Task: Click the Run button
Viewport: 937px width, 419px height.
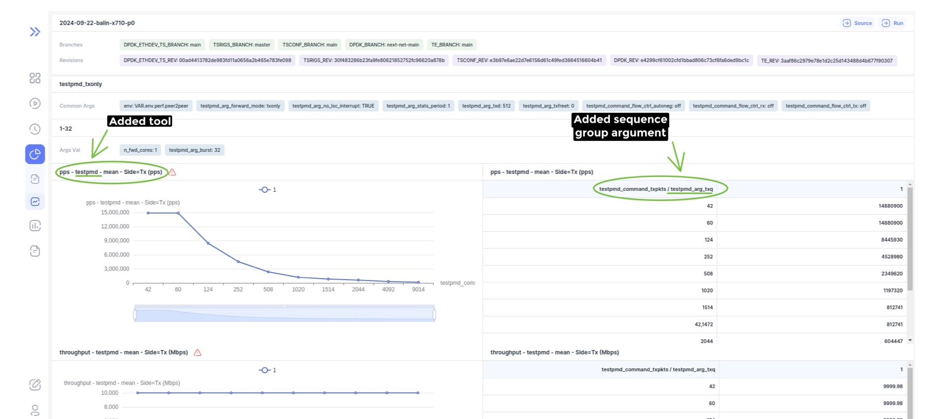Action: click(x=893, y=23)
